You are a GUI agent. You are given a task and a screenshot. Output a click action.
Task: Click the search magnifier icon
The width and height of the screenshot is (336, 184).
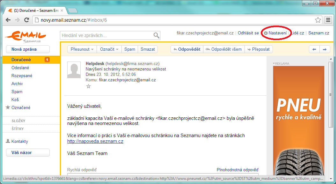point(157,35)
